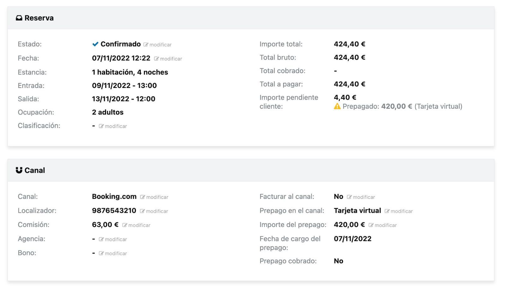
Task: Click the pencil icon next to Localizador
Action: (x=143, y=211)
